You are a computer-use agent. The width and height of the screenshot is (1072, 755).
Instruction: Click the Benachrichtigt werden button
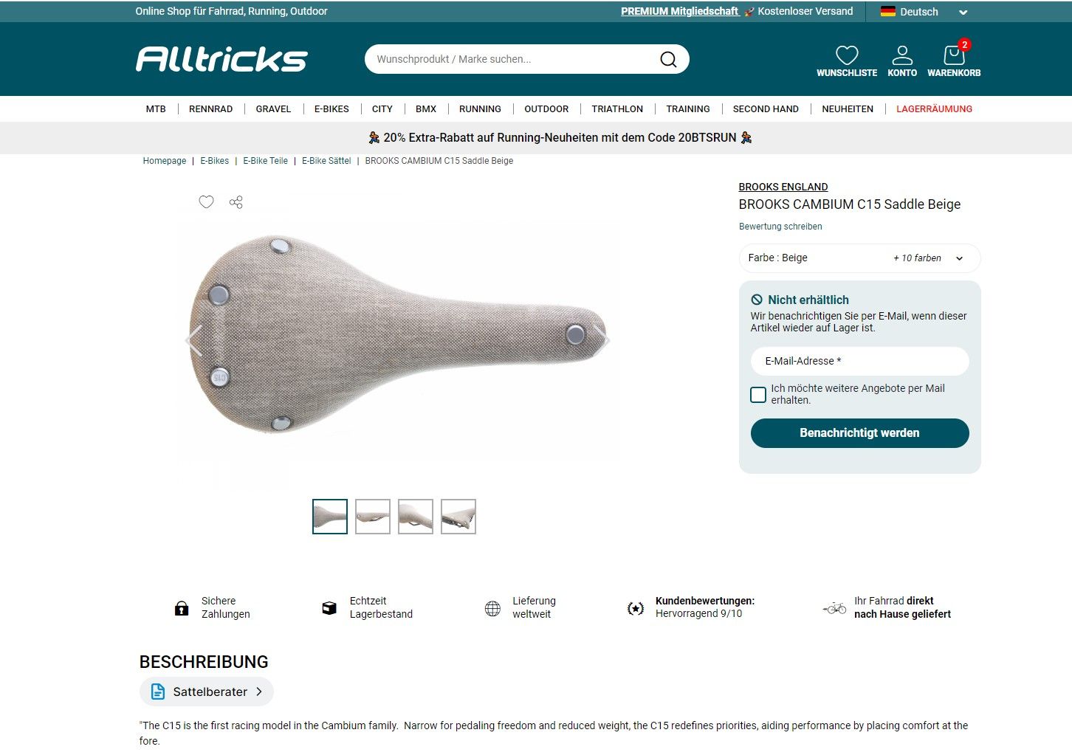[859, 433]
